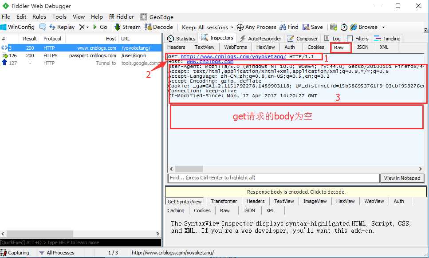This screenshot has height=258, width=429.
Task: Open the Edit menu
Action: coord(21,17)
